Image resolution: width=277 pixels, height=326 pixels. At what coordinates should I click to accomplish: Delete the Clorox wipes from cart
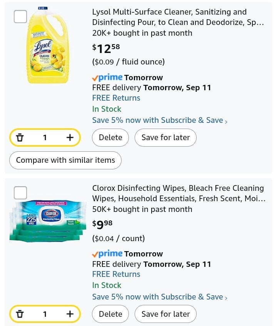pyautogui.click(x=110, y=314)
